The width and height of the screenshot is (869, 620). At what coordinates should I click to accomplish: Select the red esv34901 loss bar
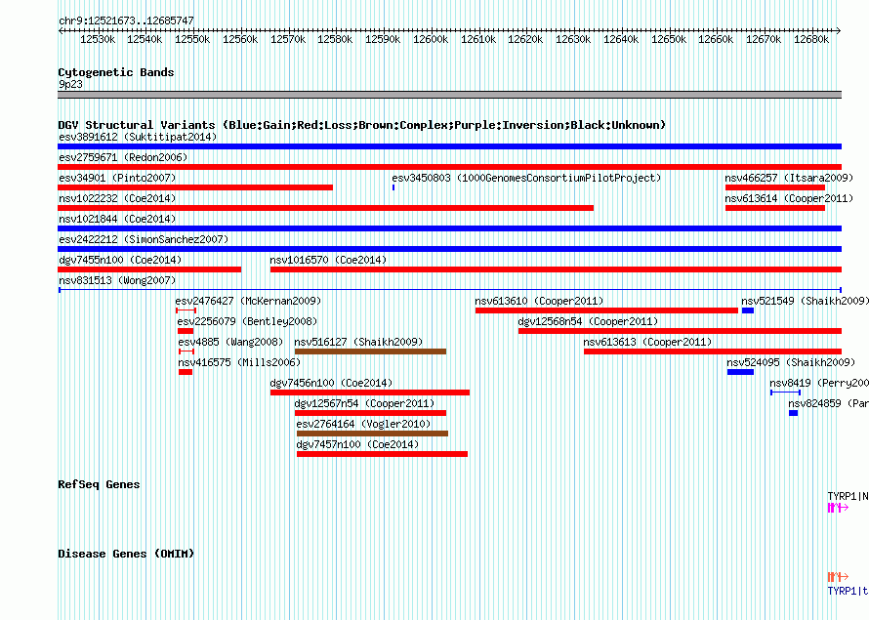pyautogui.click(x=195, y=187)
